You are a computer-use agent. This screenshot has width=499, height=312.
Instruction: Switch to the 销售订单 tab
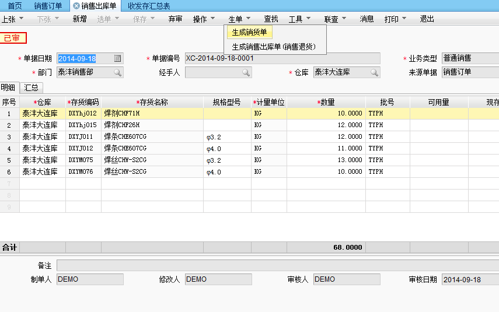[48, 5]
